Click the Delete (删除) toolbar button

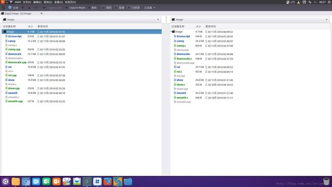(x=92, y=8)
